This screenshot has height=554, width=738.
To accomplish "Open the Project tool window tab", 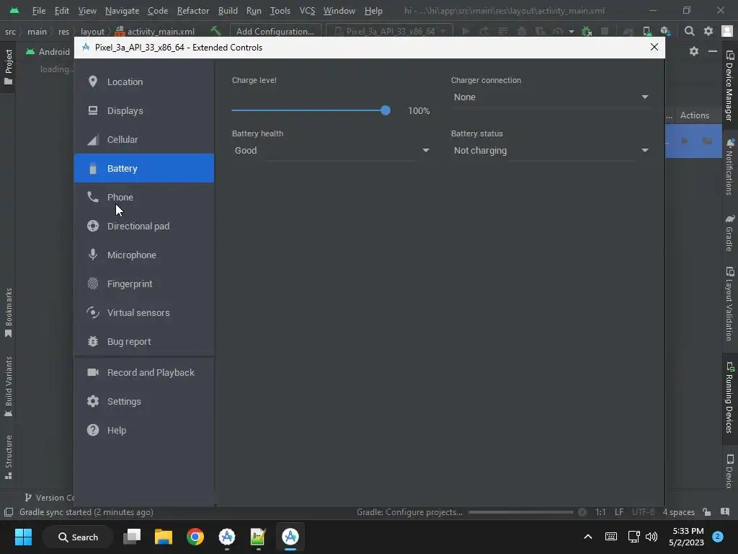I will pyautogui.click(x=8, y=67).
